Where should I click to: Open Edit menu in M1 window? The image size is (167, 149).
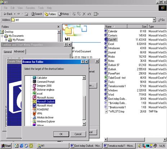[x=13, y=8]
